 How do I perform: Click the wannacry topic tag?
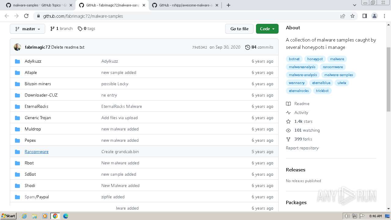[297, 83]
